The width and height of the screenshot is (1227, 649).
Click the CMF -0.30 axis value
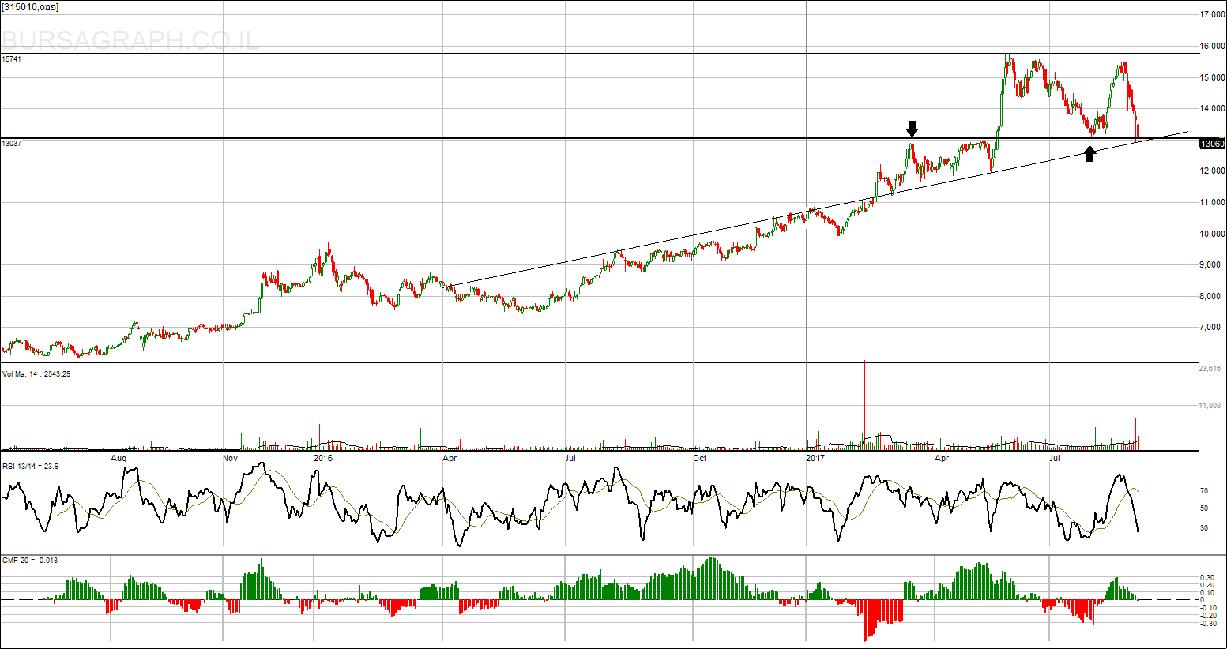pyautogui.click(x=1207, y=624)
